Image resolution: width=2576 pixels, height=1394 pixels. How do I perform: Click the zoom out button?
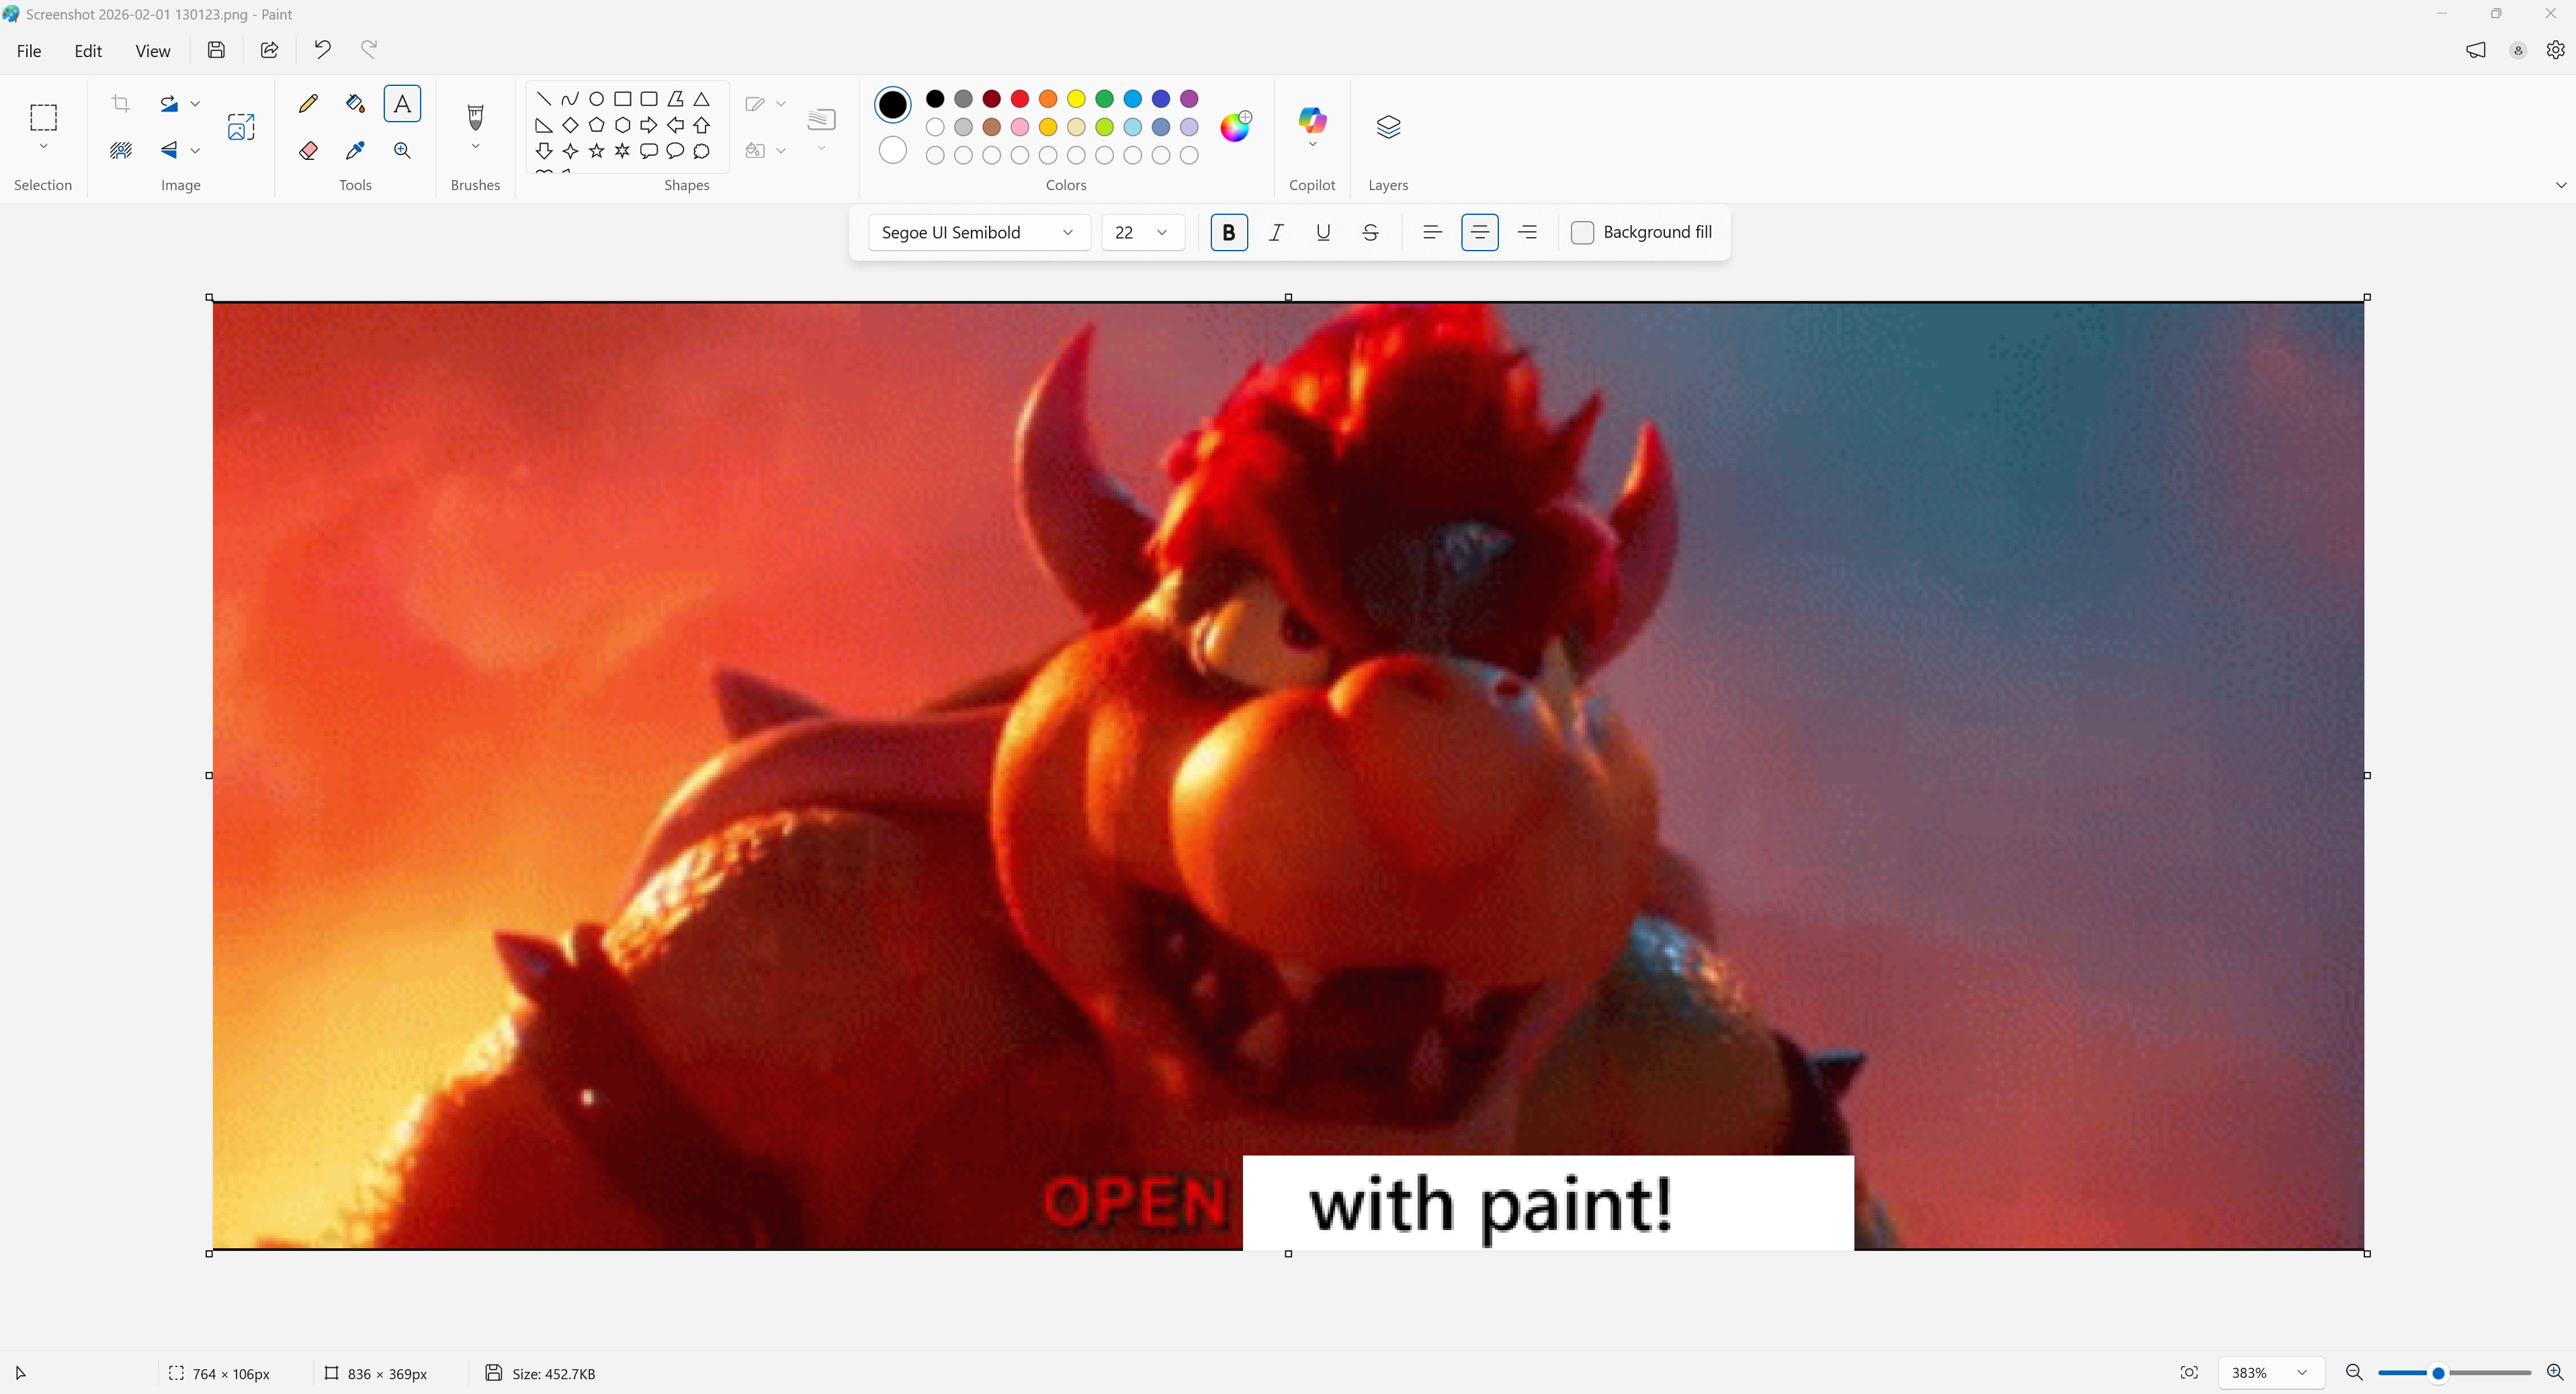click(x=2354, y=1373)
